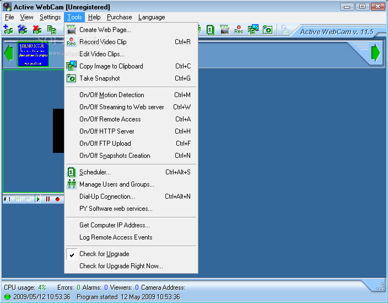Click the Active WebCam v. 11.5 banner
The height and width of the screenshot is (303, 388).
[x=337, y=32]
